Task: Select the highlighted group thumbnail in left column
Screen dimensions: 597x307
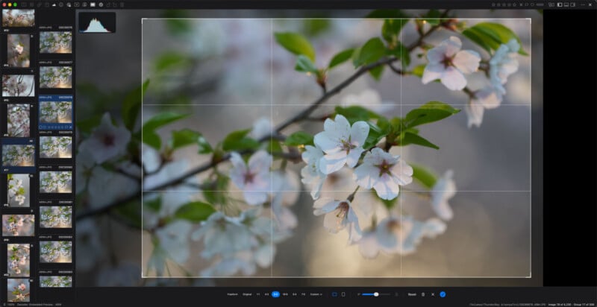Action: click(x=18, y=156)
